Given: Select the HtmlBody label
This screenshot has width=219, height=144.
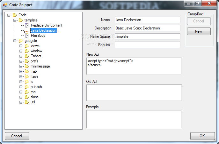Looking at the screenshot, I should pyautogui.click(x=38, y=36).
